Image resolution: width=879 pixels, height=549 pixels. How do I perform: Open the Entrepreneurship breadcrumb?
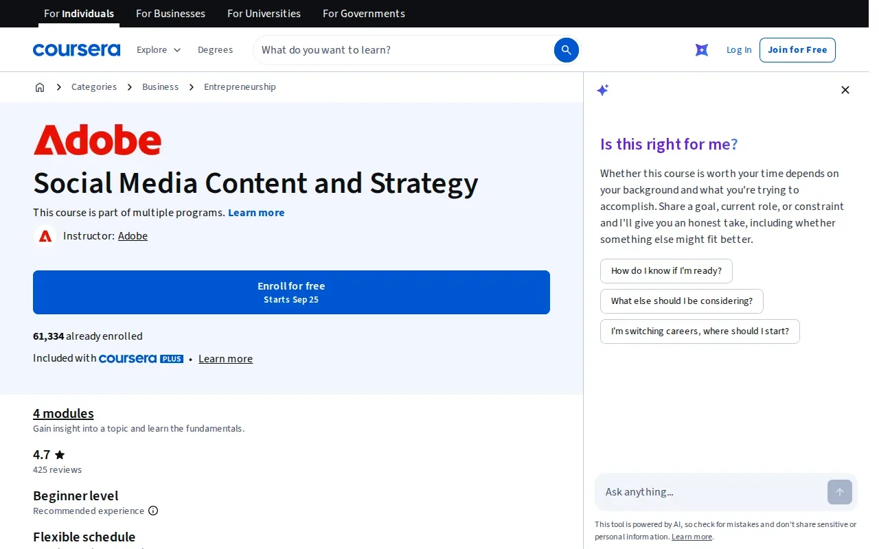coord(240,87)
